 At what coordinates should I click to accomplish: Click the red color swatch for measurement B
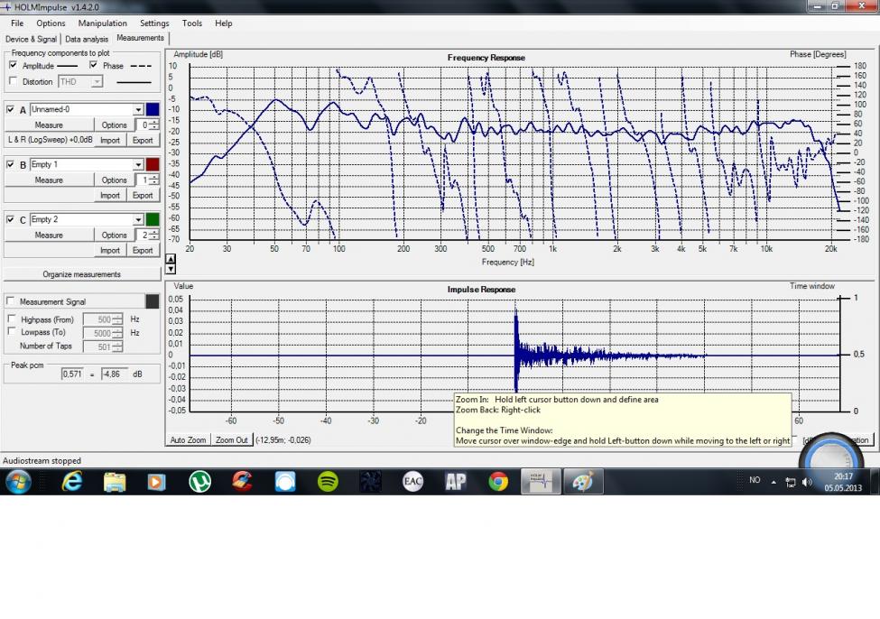click(x=153, y=165)
